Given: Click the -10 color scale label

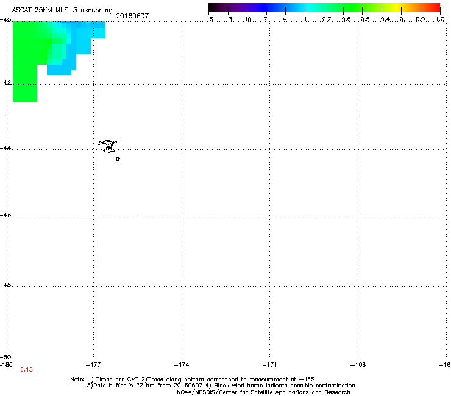Looking at the screenshot, I should pyautogui.click(x=246, y=19).
